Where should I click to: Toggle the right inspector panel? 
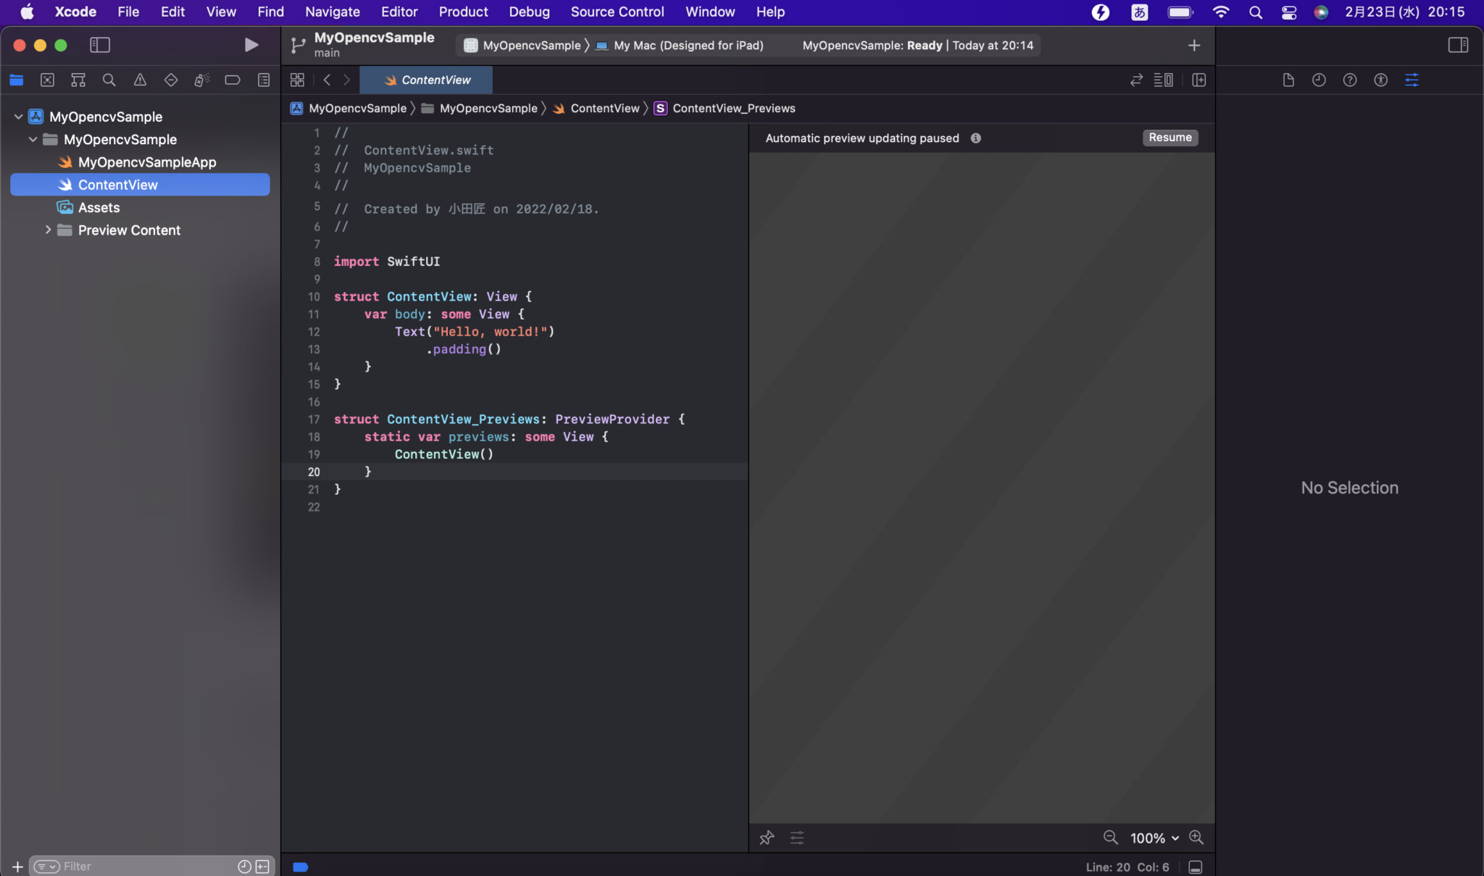pos(1459,45)
